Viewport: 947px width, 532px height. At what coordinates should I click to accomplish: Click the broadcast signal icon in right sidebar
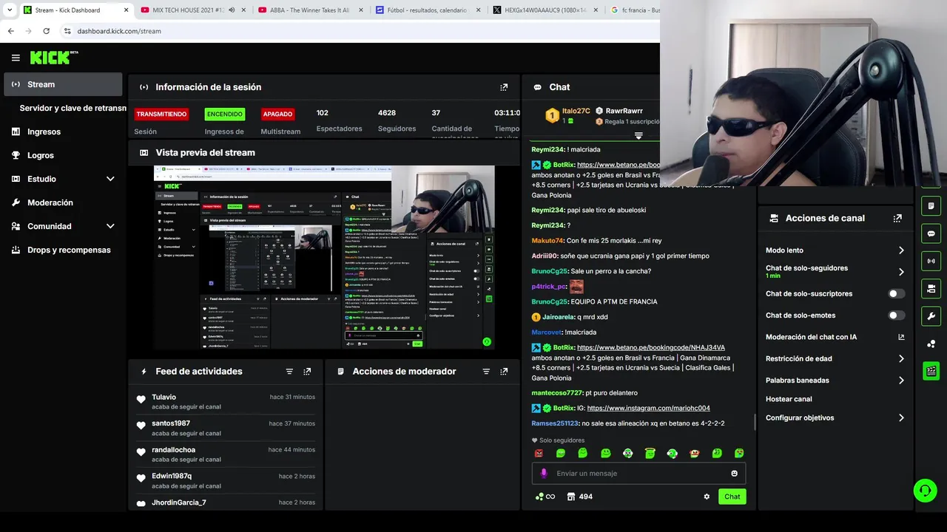click(x=931, y=261)
